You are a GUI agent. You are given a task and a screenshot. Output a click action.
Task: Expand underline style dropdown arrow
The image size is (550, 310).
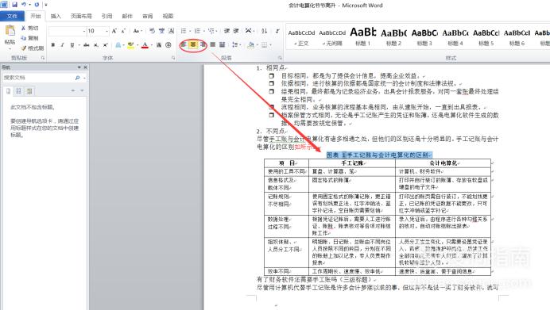pyautogui.click(x=79, y=45)
